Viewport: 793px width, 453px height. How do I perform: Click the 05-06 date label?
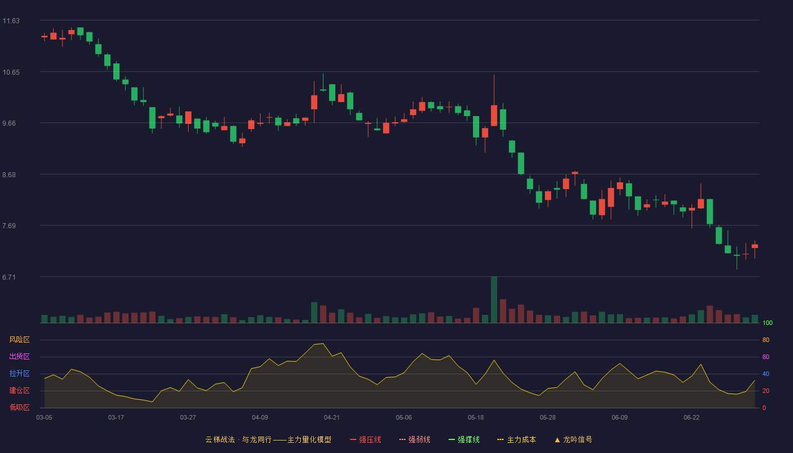404,417
